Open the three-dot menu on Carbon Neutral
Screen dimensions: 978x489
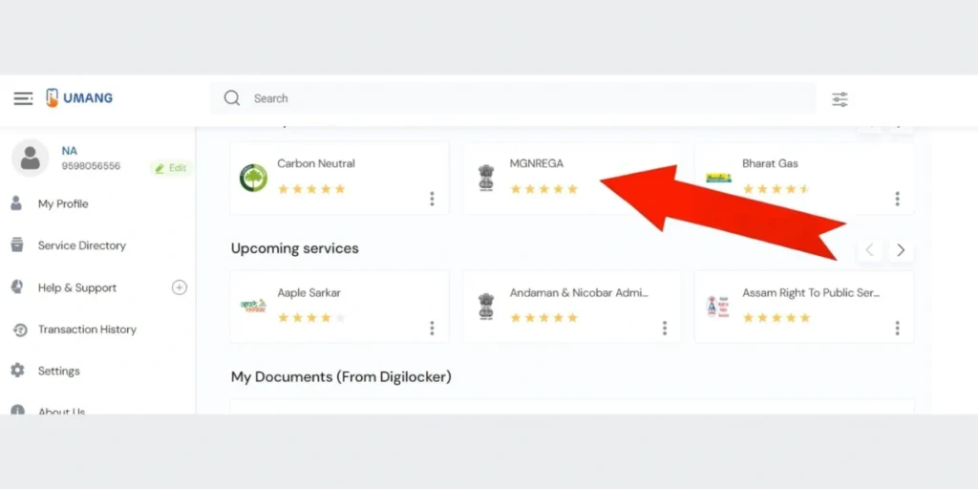click(432, 199)
